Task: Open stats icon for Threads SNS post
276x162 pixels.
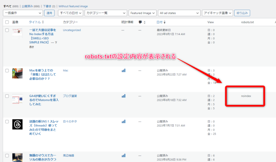Action: pos(123,122)
